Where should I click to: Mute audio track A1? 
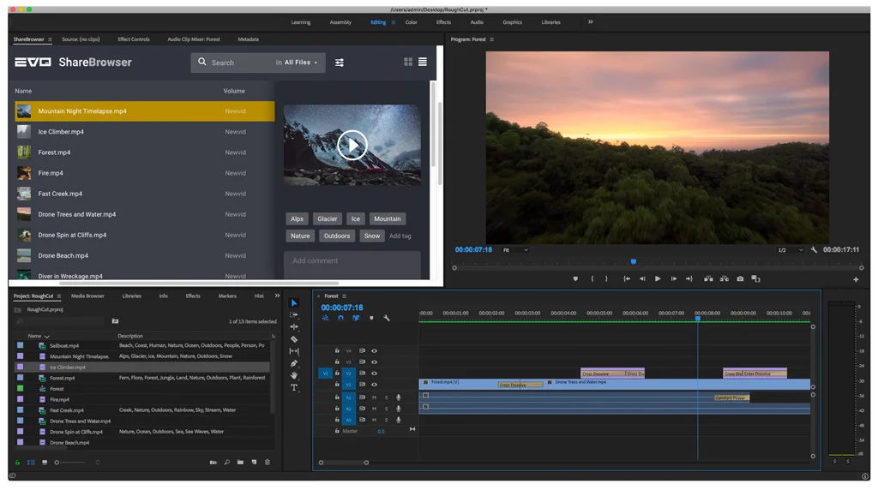click(x=374, y=397)
